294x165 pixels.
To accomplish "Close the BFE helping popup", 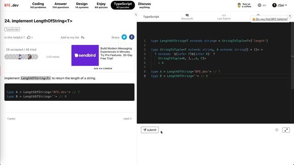I will pos(290,16).
